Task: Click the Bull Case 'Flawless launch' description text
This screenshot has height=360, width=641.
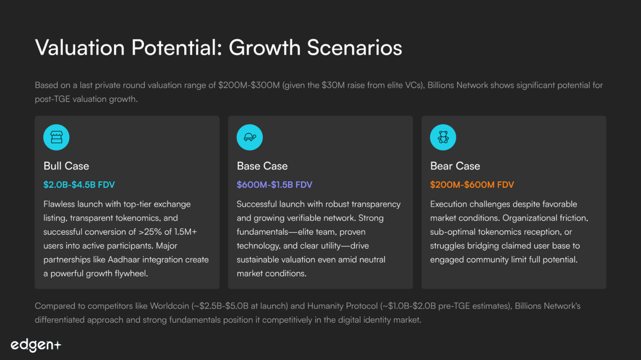Action: point(126,239)
